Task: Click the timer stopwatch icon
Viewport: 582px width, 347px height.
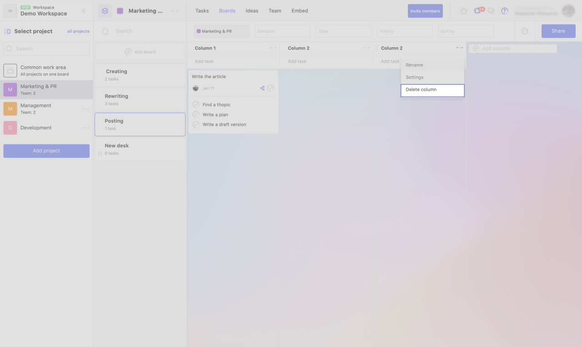Action: pyautogui.click(x=463, y=11)
